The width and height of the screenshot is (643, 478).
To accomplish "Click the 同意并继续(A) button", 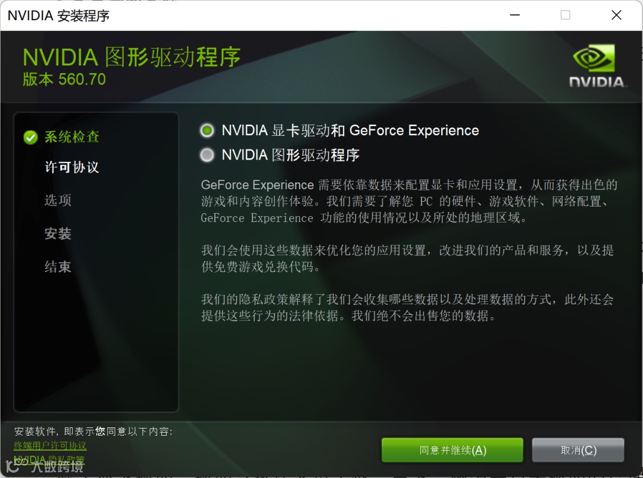I will [x=452, y=450].
